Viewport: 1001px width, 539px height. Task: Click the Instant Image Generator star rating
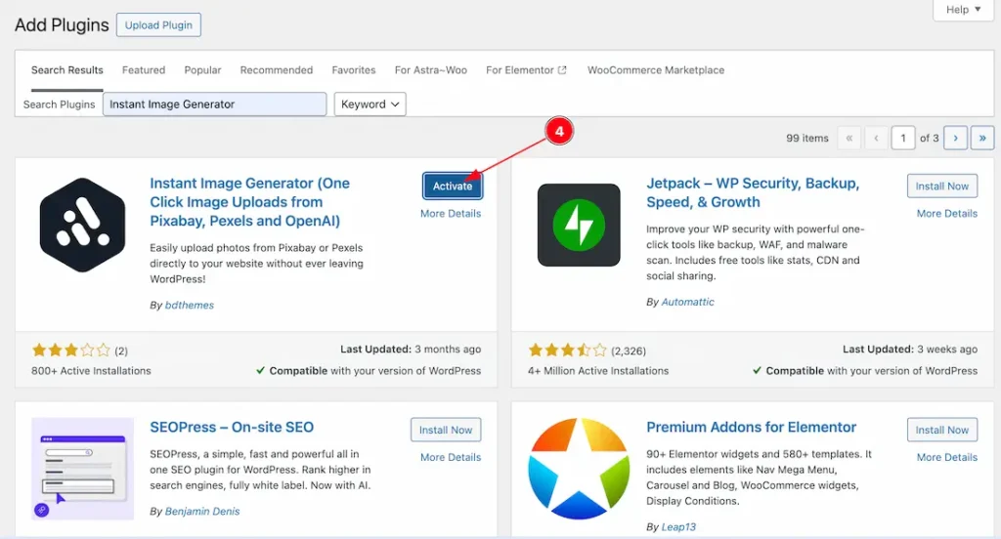[70, 351]
